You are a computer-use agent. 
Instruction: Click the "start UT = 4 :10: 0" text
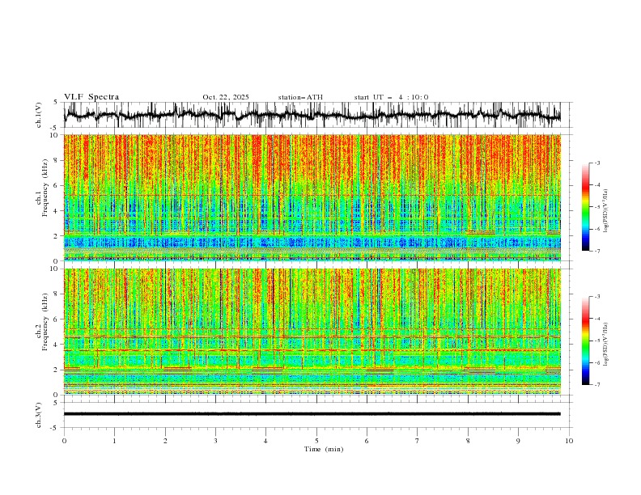coord(391,97)
